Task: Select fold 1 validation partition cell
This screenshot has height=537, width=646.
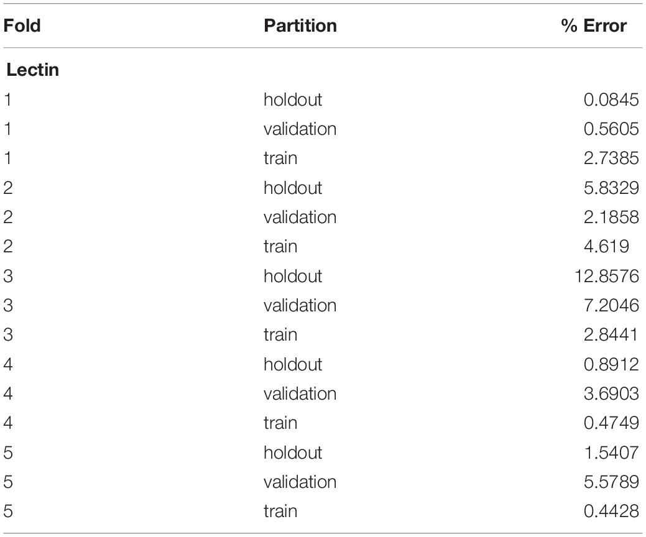Action: pyautogui.click(x=300, y=129)
